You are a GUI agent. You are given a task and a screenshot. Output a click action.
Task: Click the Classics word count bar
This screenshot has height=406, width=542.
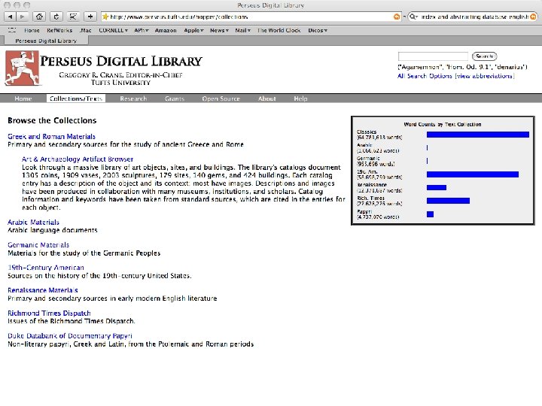(x=478, y=135)
